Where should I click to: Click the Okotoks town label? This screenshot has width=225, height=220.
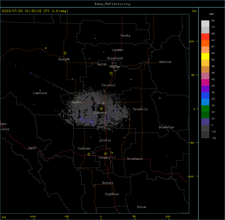pos(108,183)
